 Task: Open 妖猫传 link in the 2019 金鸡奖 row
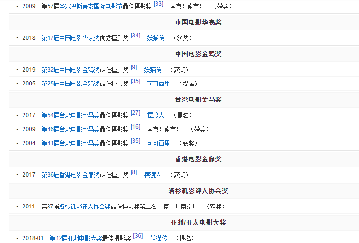click(x=153, y=70)
